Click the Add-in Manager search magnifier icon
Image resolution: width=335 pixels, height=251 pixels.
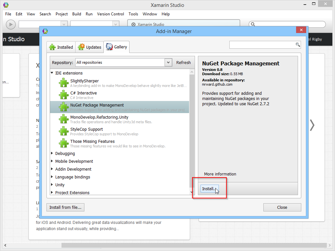click(x=298, y=44)
